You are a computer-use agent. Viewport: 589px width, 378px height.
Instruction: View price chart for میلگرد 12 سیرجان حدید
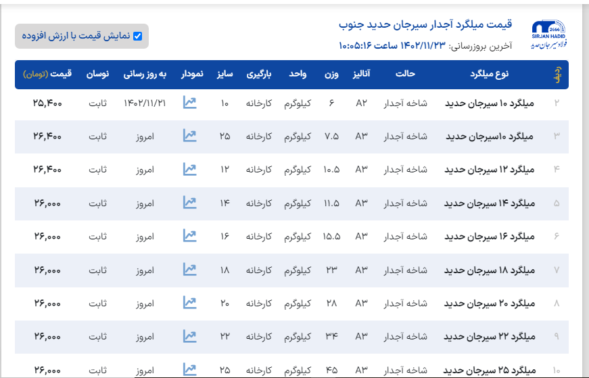(x=189, y=169)
